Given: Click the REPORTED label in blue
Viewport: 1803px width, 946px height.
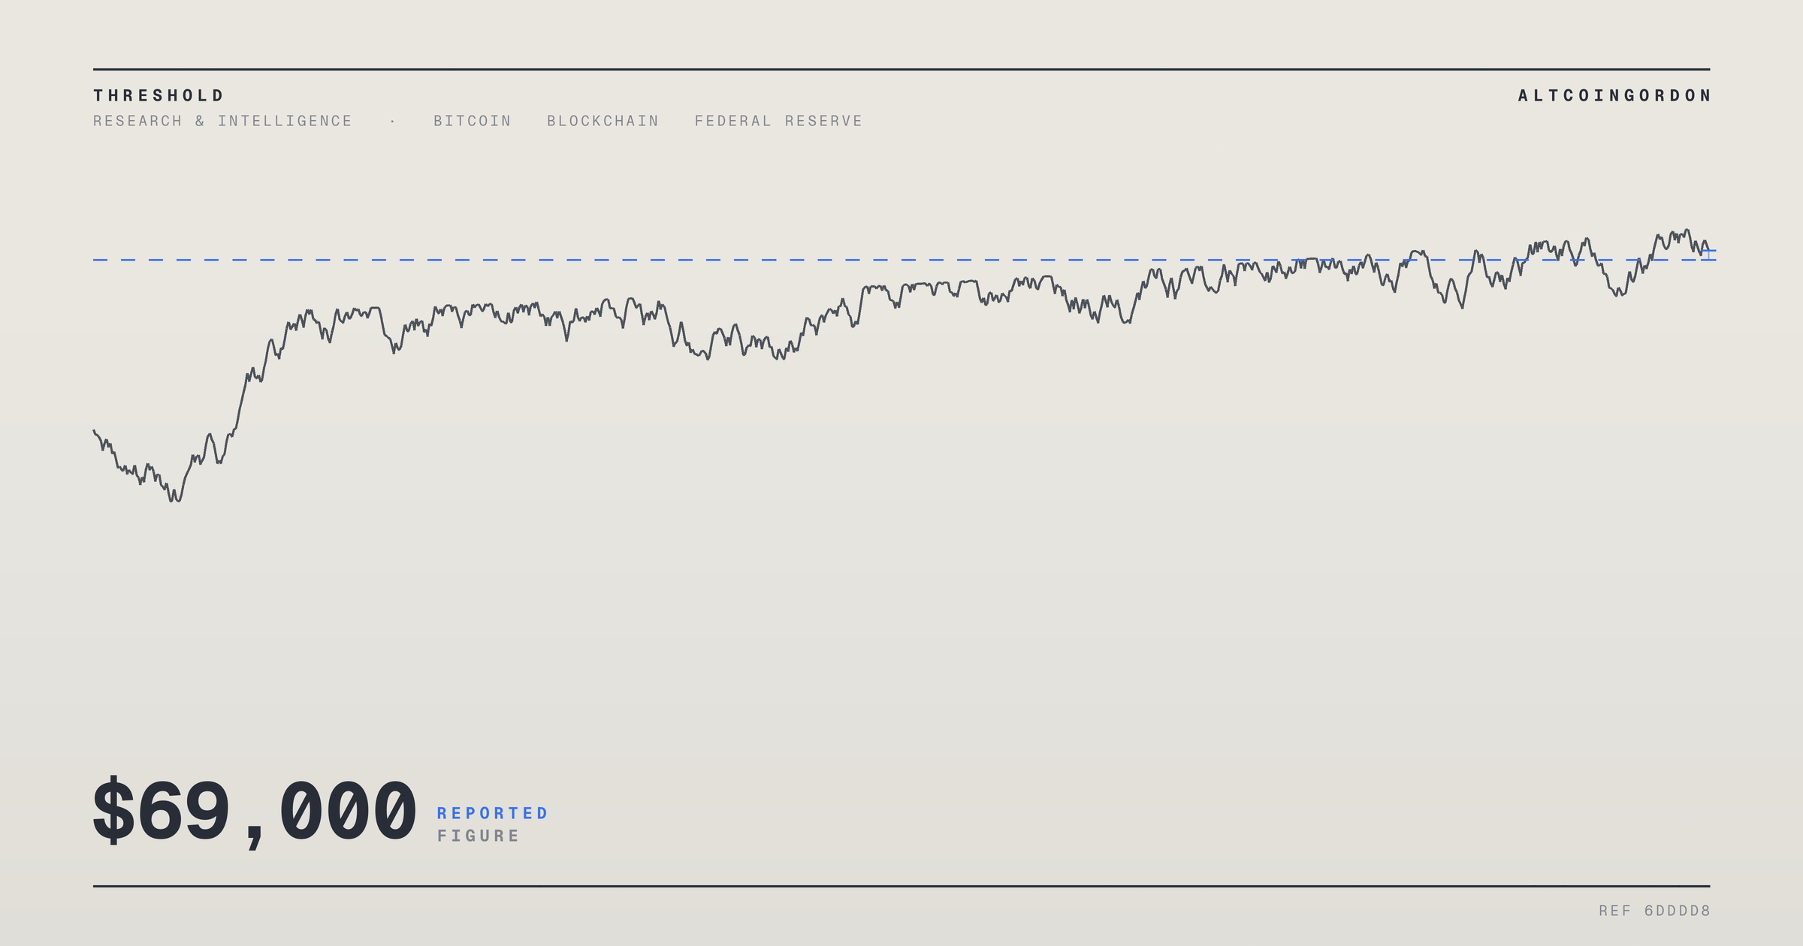Looking at the screenshot, I should pyautogui.click(x=493, y=813).
